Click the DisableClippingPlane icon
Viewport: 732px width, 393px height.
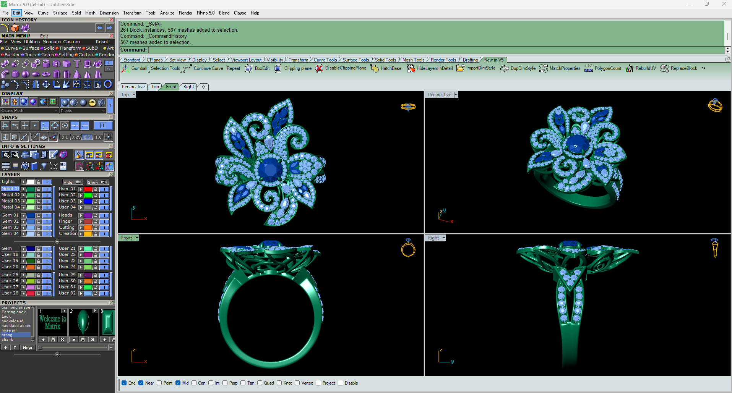coord(319,68)
